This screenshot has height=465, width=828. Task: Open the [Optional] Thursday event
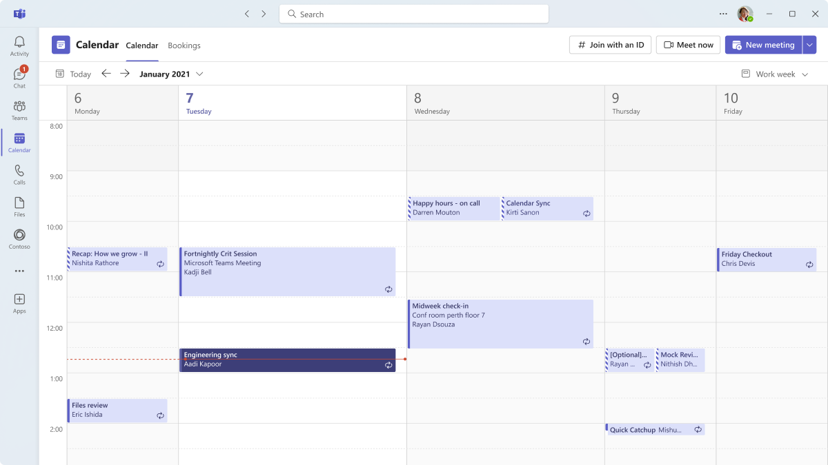pyautogui.click(x=630, y=360)
